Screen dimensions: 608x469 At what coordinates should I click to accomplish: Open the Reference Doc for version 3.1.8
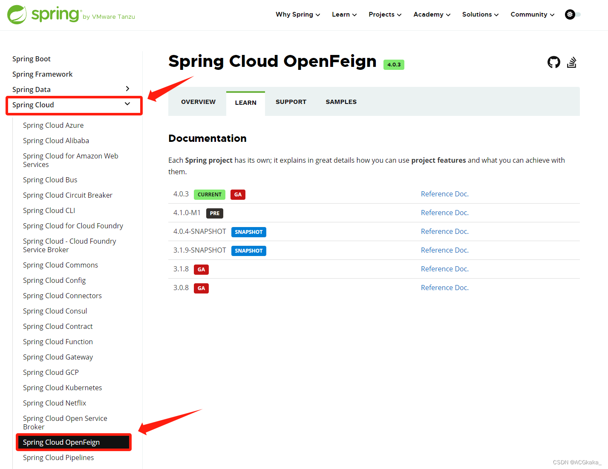coord(444,269)
